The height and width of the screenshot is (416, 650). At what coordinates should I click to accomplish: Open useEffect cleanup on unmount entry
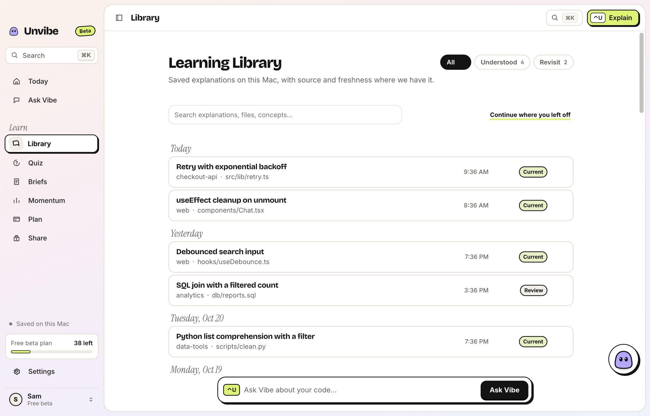pos(370,206)
